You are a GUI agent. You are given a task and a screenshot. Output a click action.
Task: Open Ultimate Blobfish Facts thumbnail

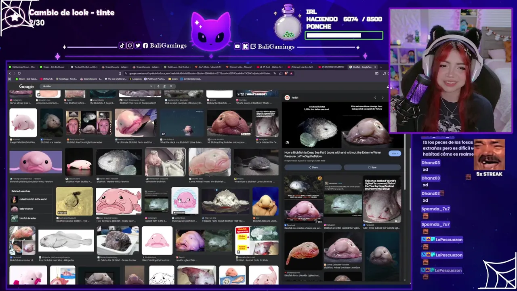point(136,122)
